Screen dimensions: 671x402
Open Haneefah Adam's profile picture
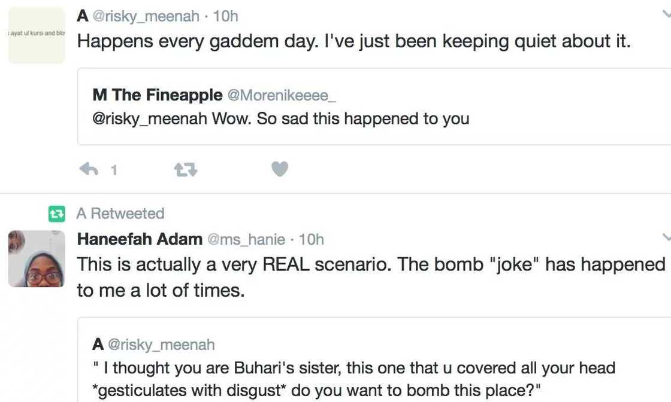37,258
